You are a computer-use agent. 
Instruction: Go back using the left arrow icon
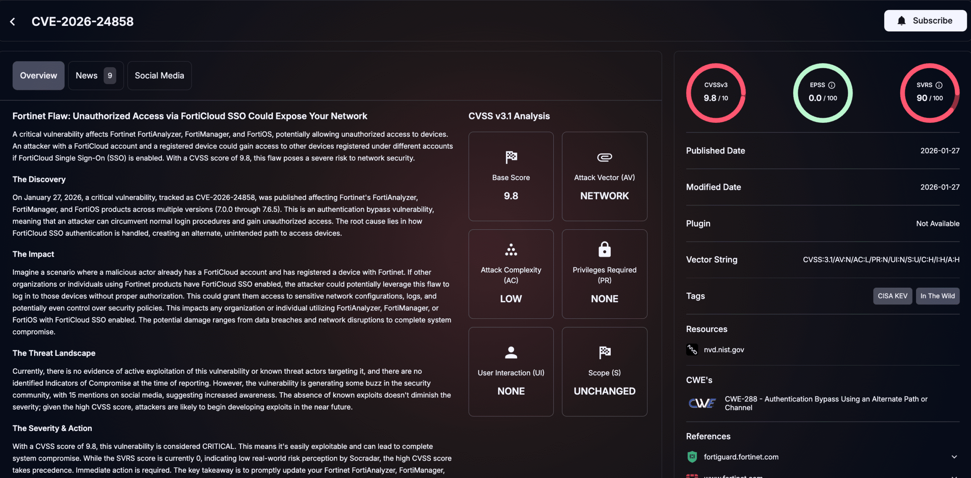pos(13,22)
